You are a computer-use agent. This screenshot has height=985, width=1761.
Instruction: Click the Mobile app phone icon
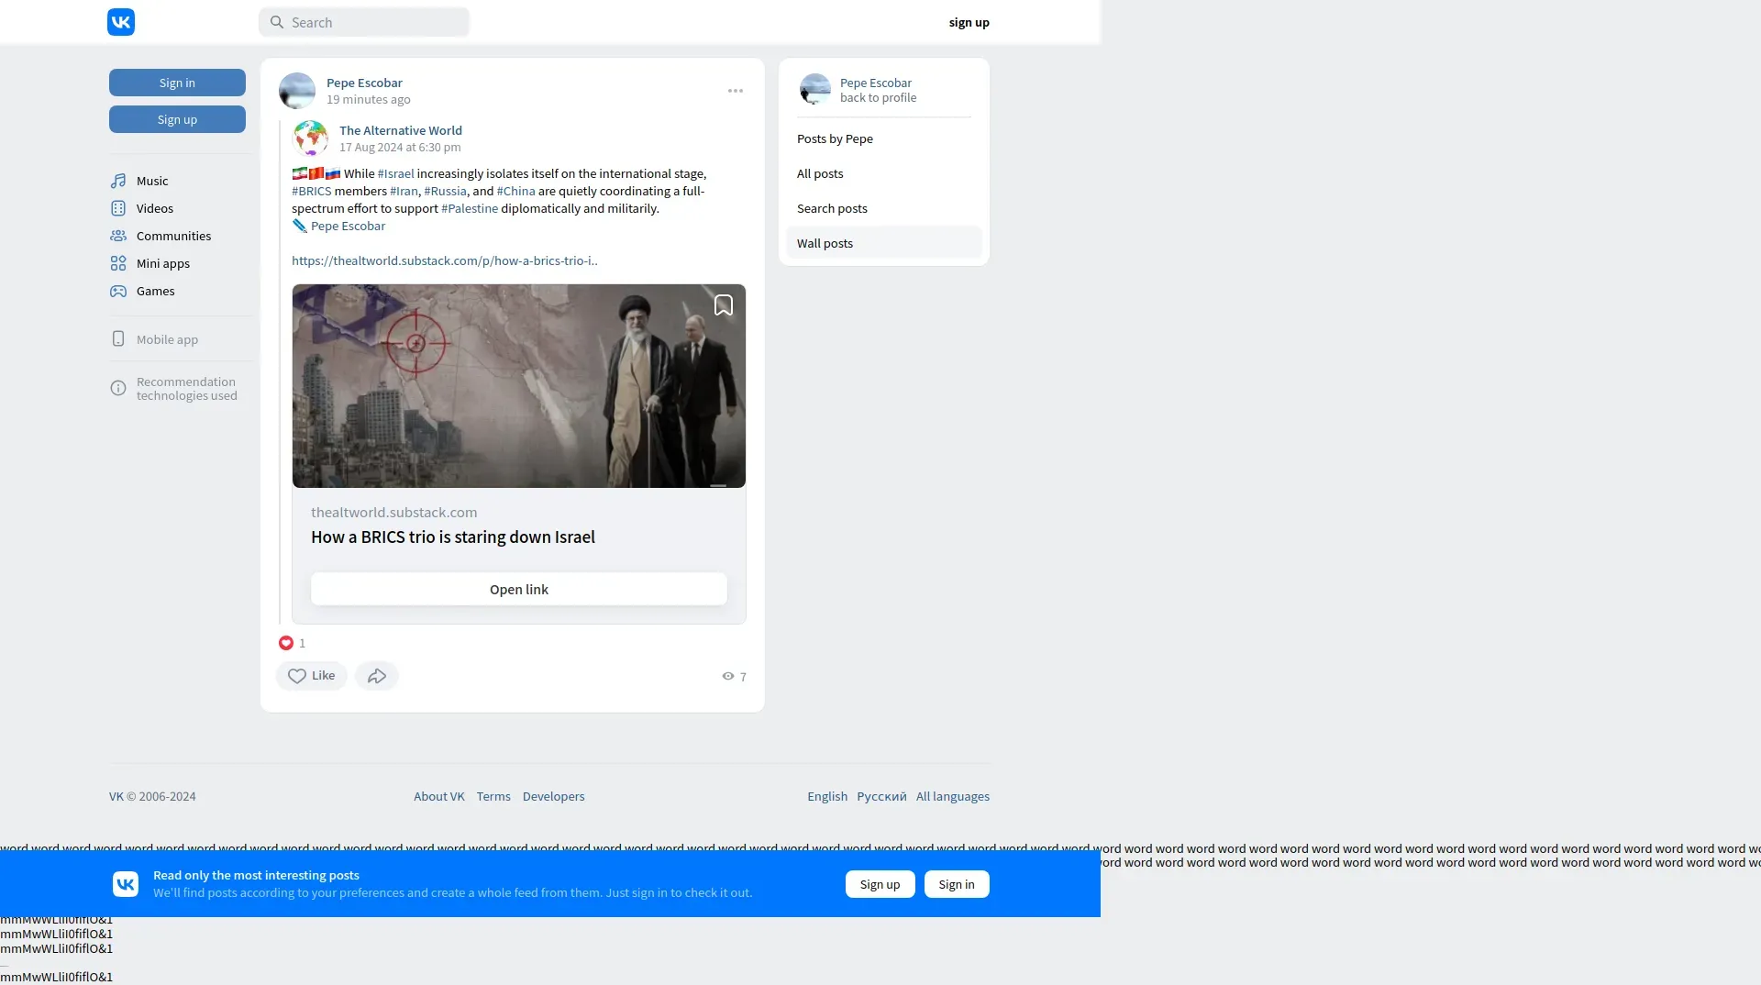pos(118,338)
